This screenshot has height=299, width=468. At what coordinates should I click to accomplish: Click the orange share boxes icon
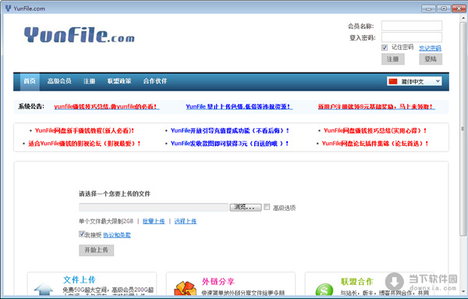click(186, 289)
